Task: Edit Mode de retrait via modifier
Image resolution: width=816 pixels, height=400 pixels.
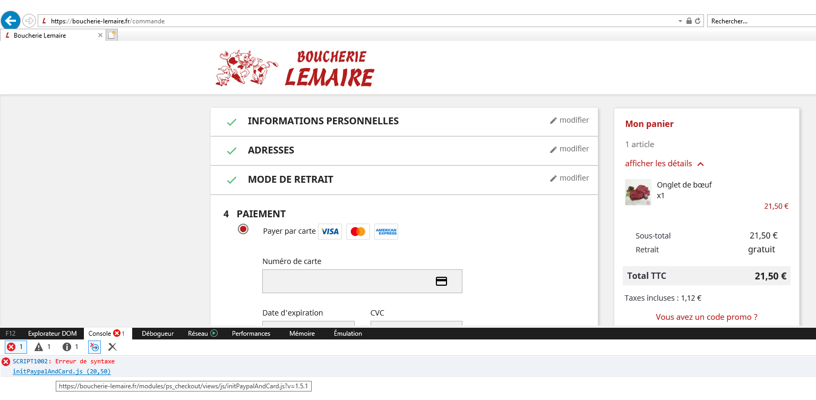Action: click(569, 178)
